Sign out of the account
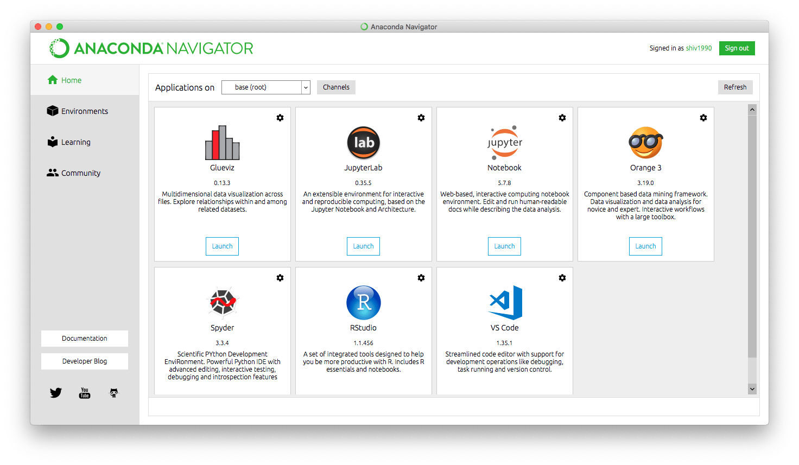799x465 pixels. pos(737,48)
